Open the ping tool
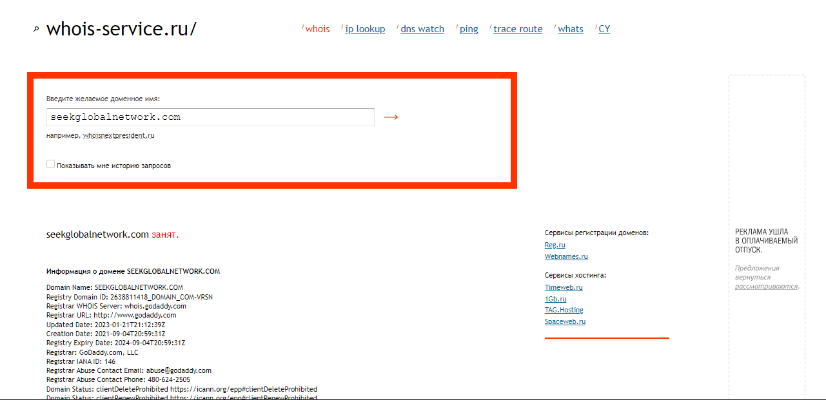 [x=469, y=29]
